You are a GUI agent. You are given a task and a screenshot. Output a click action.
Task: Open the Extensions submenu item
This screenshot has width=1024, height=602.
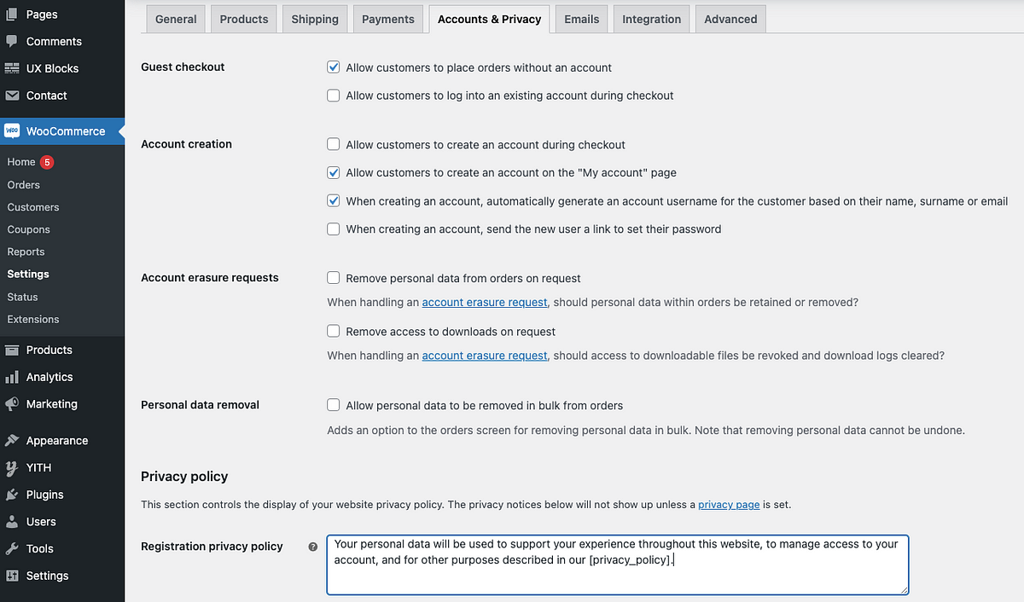(x=33, y=319)
